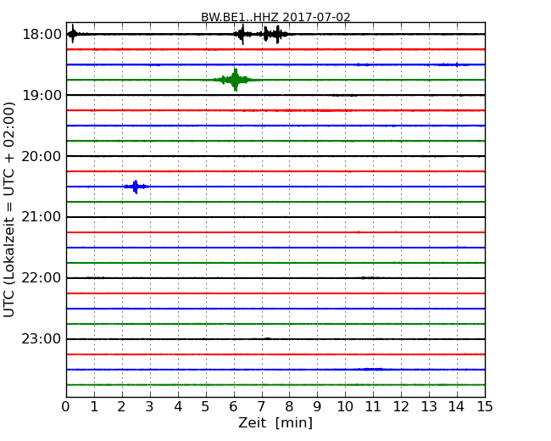The image size is (551, 441).
Task: Click the x-axis tick label 9
Action: point(317,407)
